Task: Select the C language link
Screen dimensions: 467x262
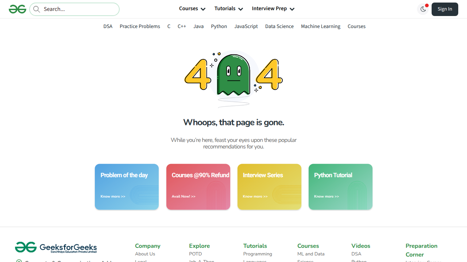Action: 169,26
